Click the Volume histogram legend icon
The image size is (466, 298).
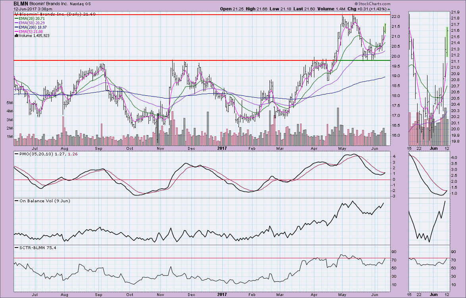click(15, 36)
